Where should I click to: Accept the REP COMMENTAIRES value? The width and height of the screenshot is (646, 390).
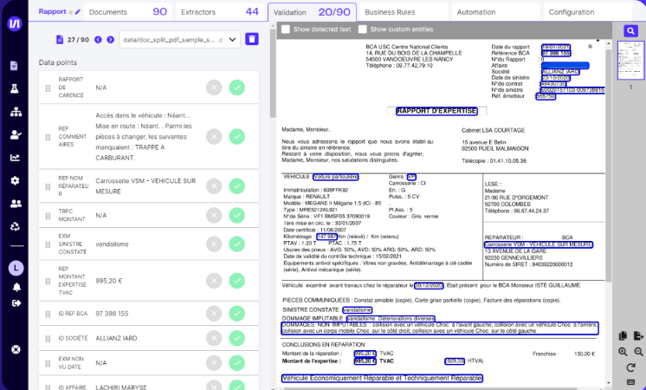(237, 136)
